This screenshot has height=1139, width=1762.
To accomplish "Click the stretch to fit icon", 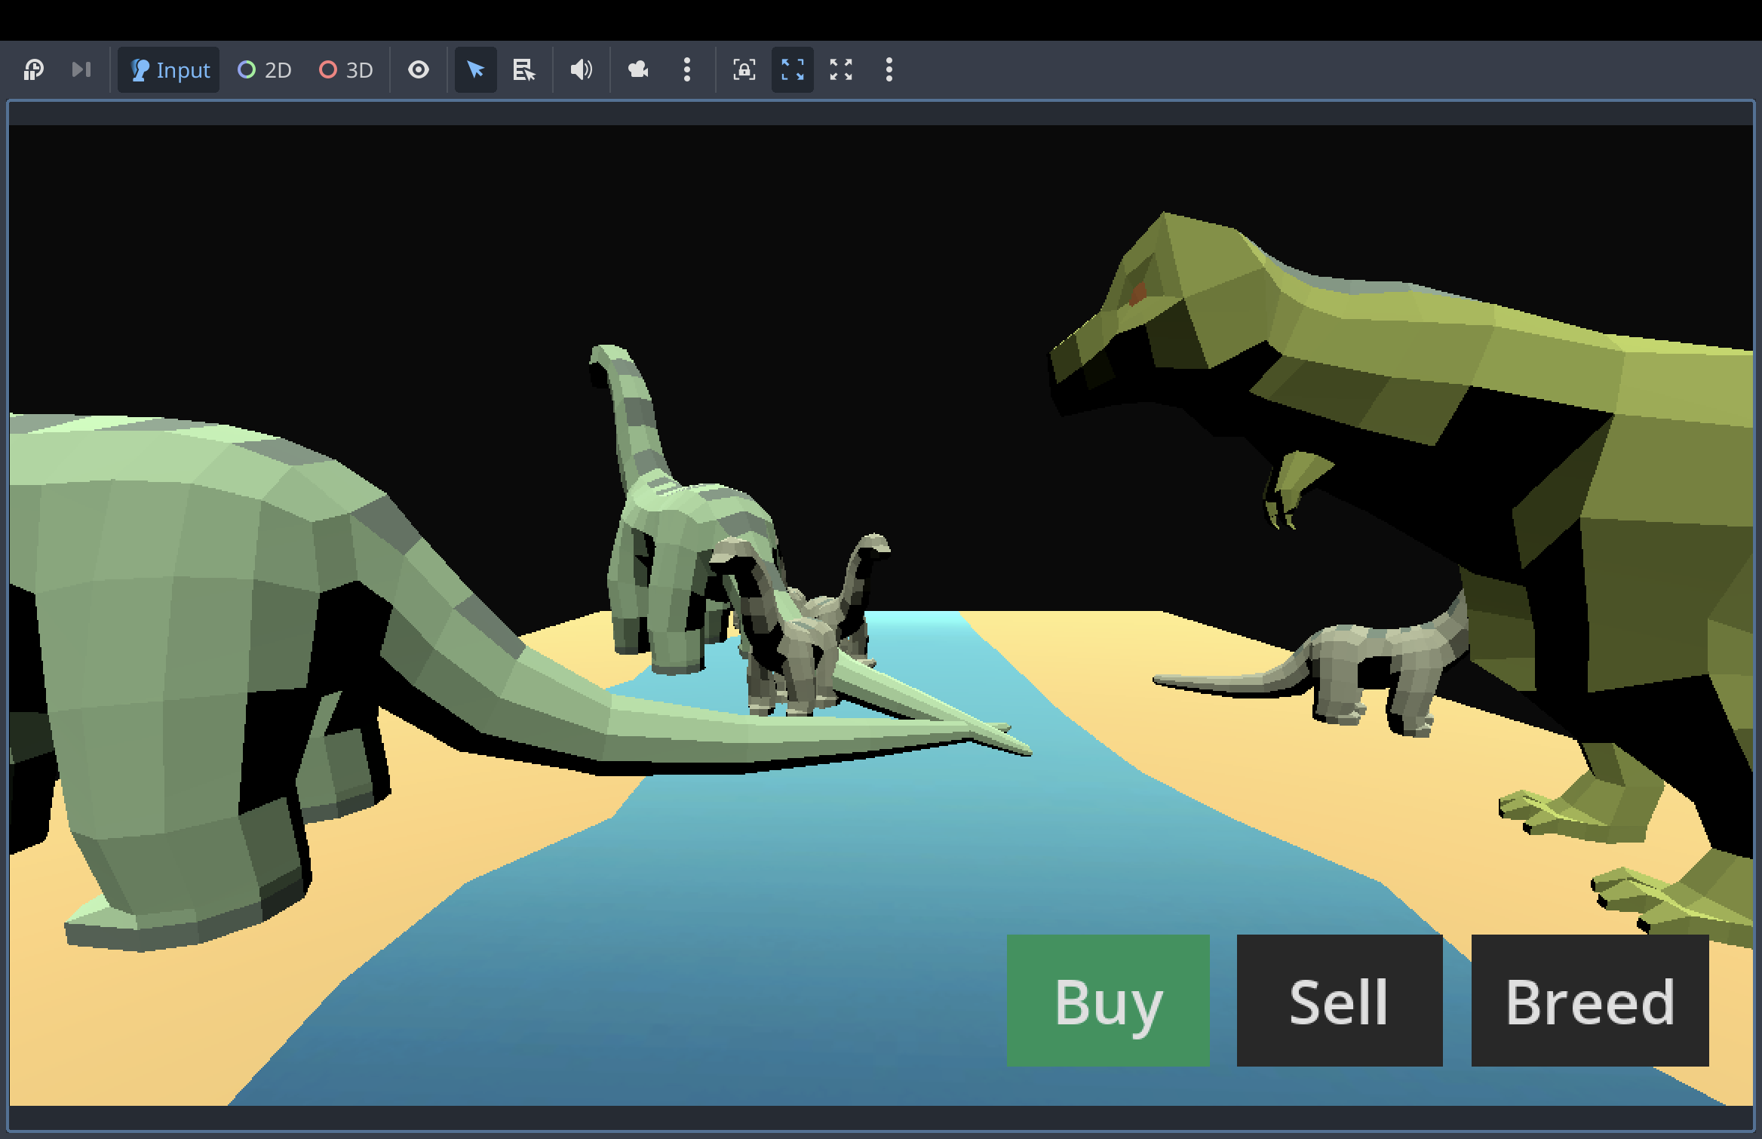I will (840, 70).
